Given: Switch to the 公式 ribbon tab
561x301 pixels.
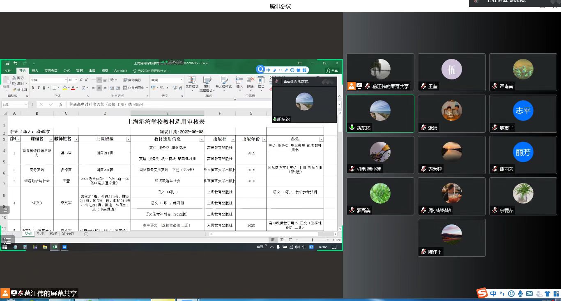Looking at the screenshot, I should (x=67, y=70).
